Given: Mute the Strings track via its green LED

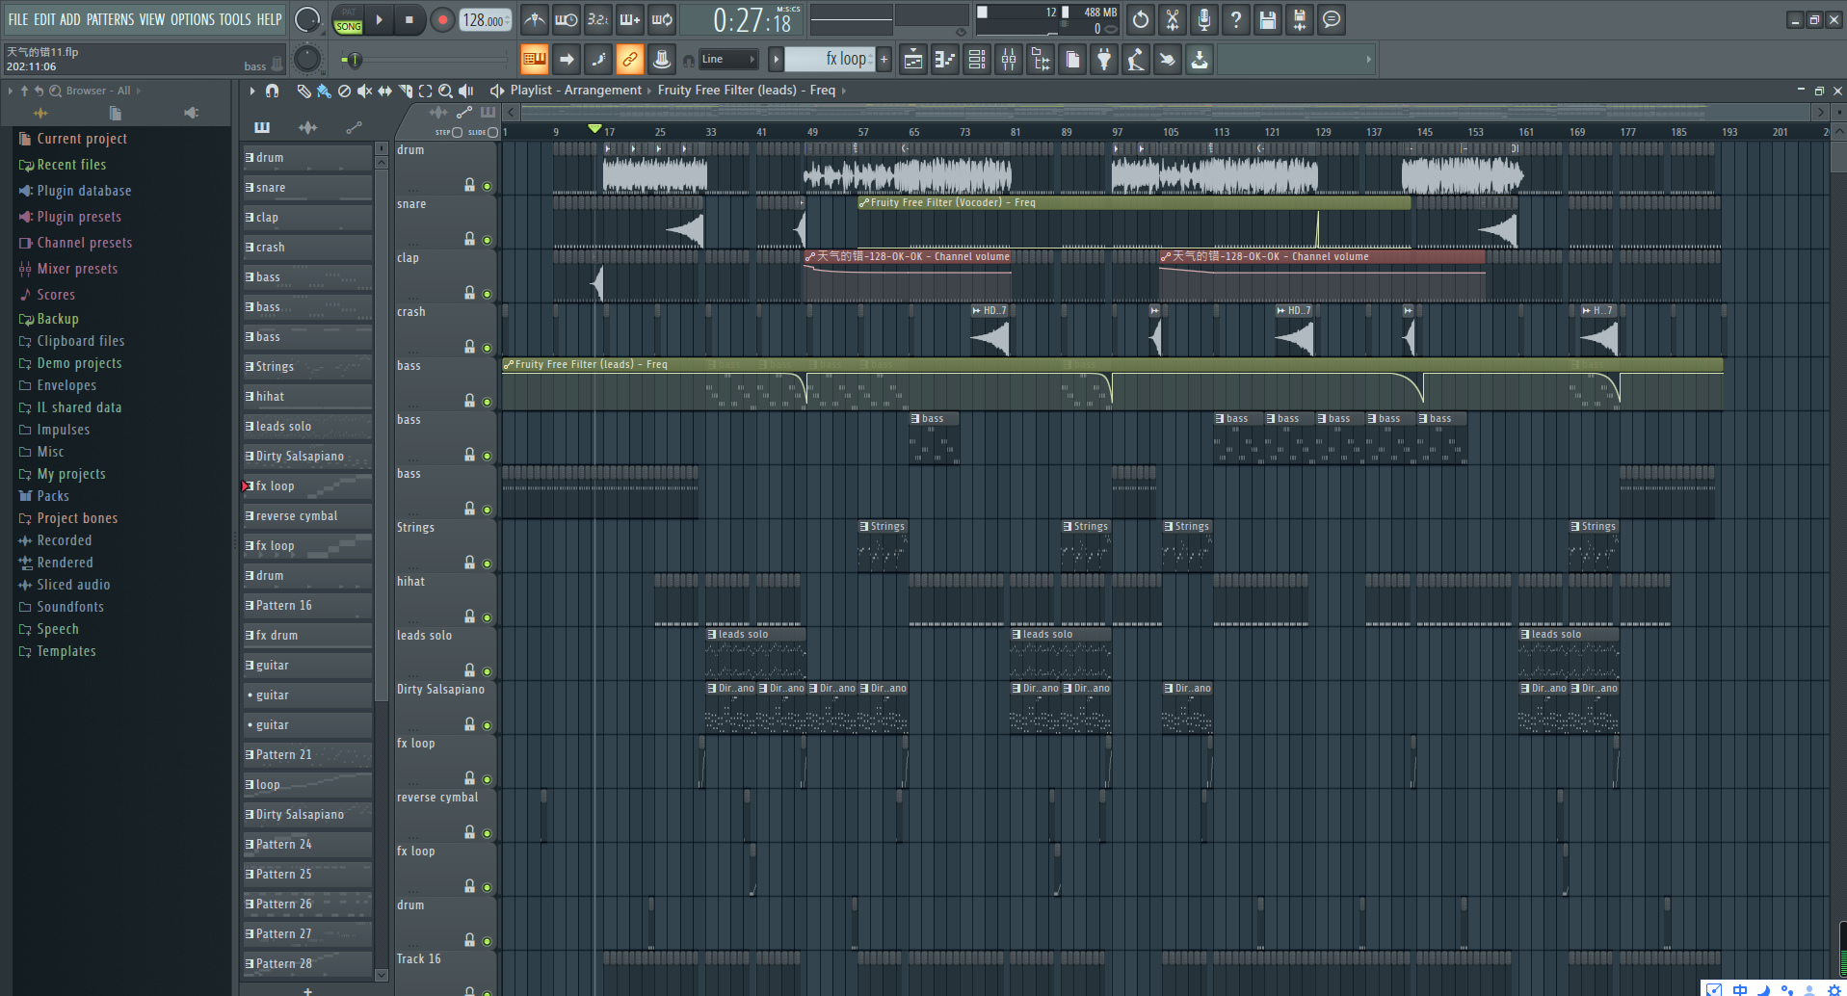Looking at the screenshot, I should 487,564.
